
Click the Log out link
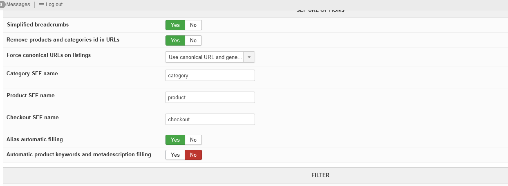point(54,4)
